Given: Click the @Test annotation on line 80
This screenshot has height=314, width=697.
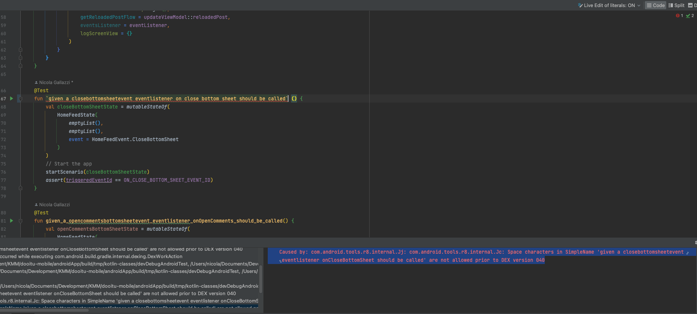Looking at the screenshot, I should [x=41, y=213].
